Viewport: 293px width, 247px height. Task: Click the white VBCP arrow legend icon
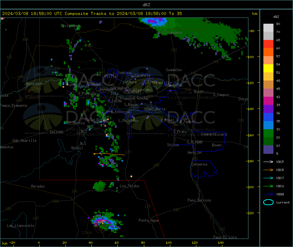(x=268, y=162)
